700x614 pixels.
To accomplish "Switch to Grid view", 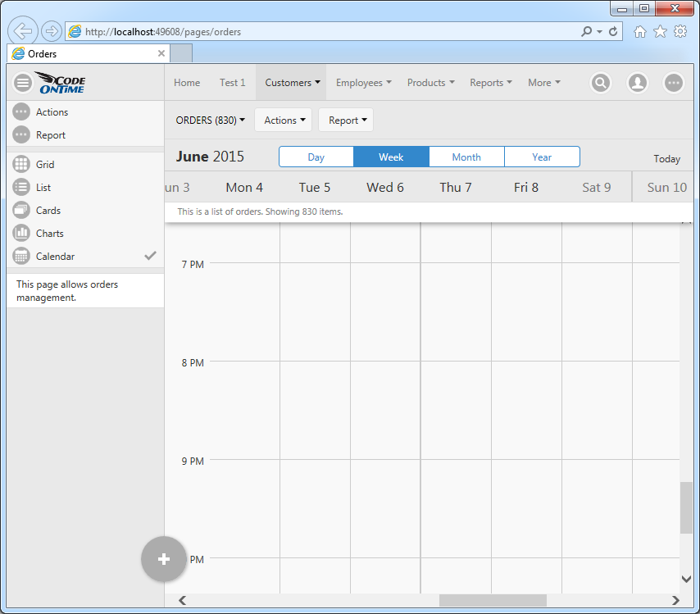I will [x=85, y=164].
